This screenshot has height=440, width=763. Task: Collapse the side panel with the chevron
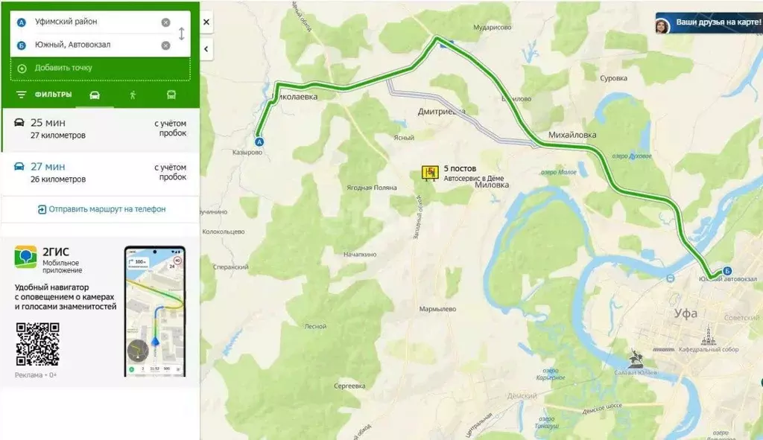coord(206,49)
